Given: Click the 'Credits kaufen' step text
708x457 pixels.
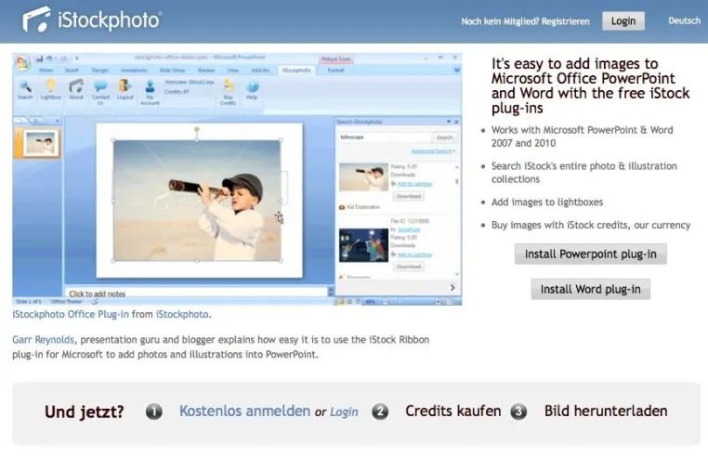Looking at the screenshot, I should [452, 411].
